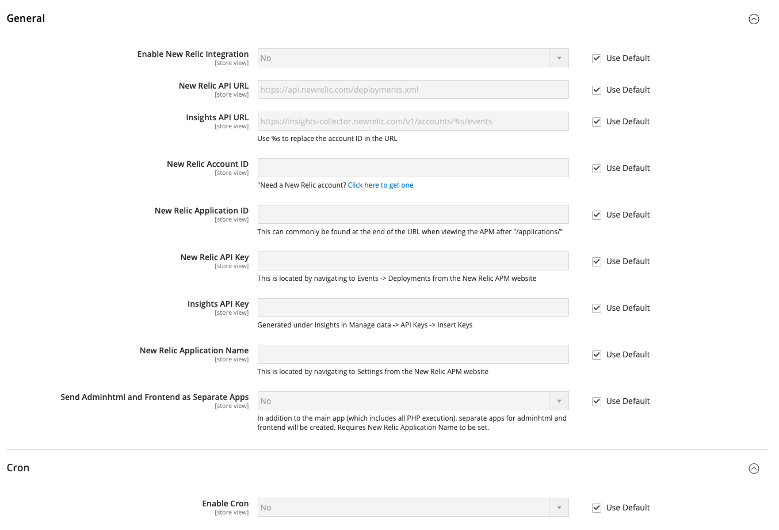
Task: Collapse the General section
Action: (x=754, y=19)
